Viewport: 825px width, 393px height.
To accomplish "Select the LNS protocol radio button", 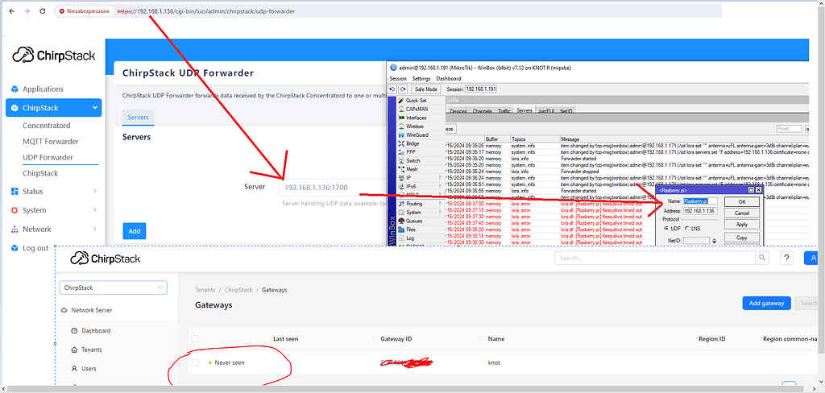I will coord(687,227).
